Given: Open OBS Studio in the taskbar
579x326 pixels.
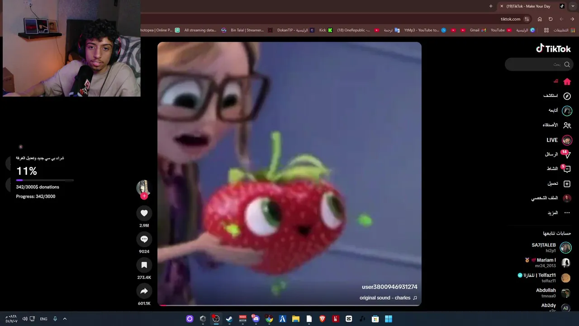Looking at the screenshot, I should point(216,319).
